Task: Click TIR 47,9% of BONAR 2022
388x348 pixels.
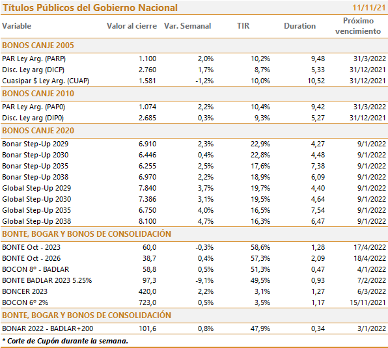Action: [260, 328]
